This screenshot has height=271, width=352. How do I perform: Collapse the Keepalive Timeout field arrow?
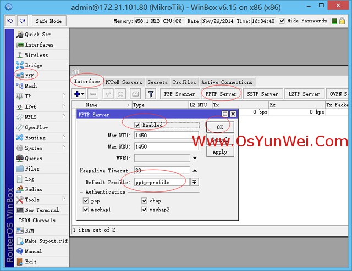[x=195, y=171]
